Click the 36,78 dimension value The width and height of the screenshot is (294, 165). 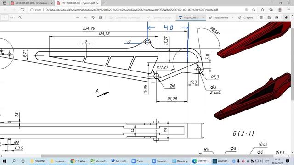pos(172,99)
